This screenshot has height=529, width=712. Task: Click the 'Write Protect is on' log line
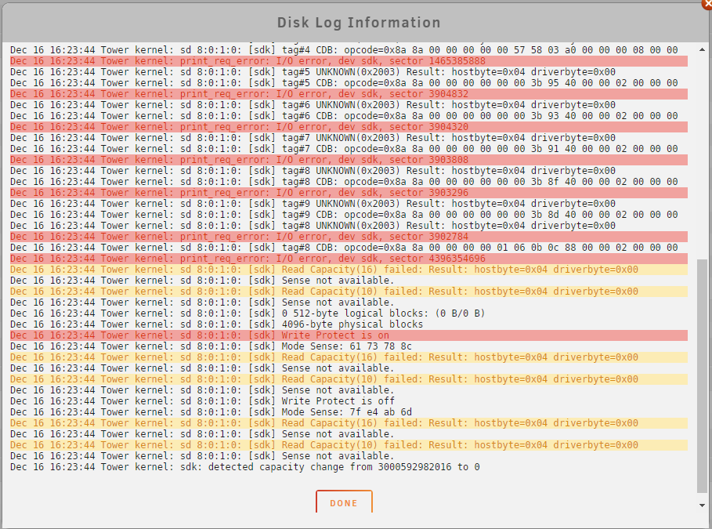tap(349, 335)
